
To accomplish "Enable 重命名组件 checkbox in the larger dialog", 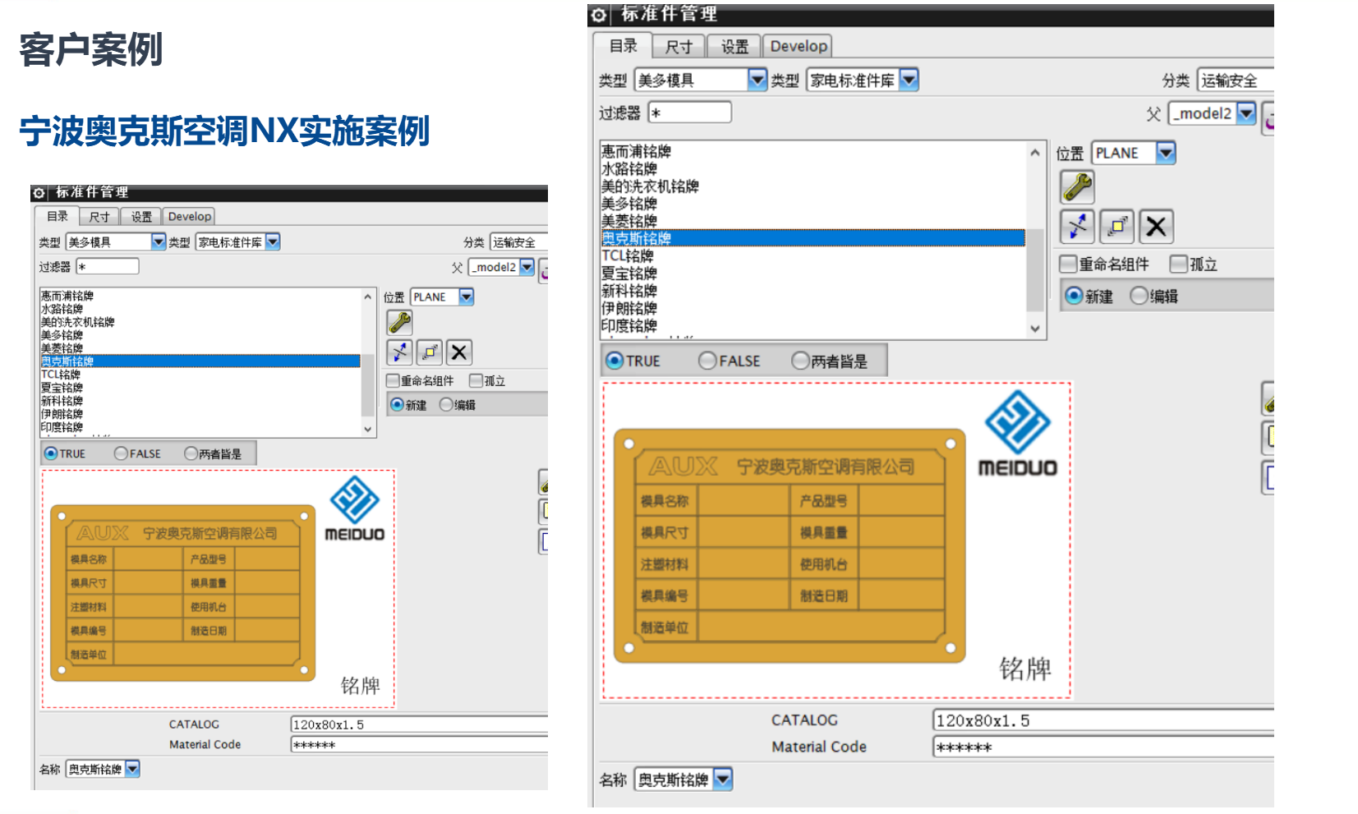I will pyautogui.click(x=1068, y=264).
